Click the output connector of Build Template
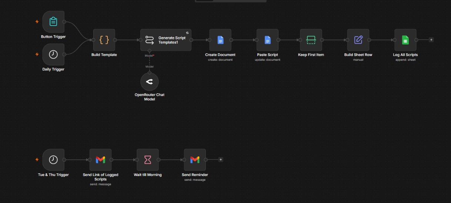Screen dimensions: 451x203 pos(115,40)
